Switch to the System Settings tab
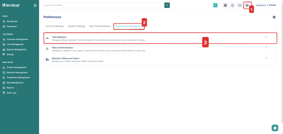The width and height of the screenshot is (283, 134). click(x=76, y=26)
